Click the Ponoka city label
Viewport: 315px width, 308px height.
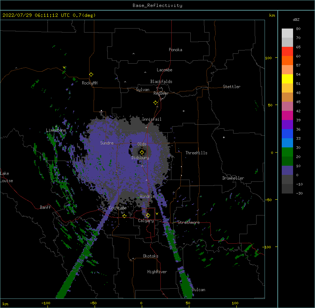(175, 50)
